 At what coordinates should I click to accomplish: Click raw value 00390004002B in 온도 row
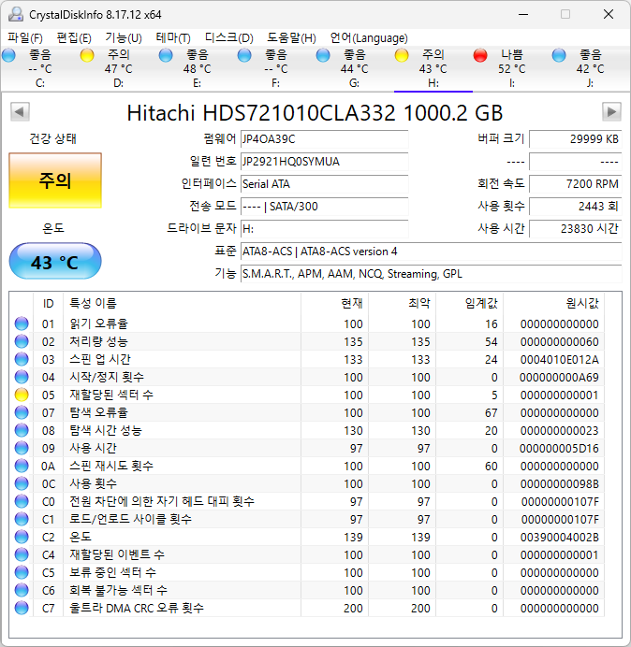559,537
